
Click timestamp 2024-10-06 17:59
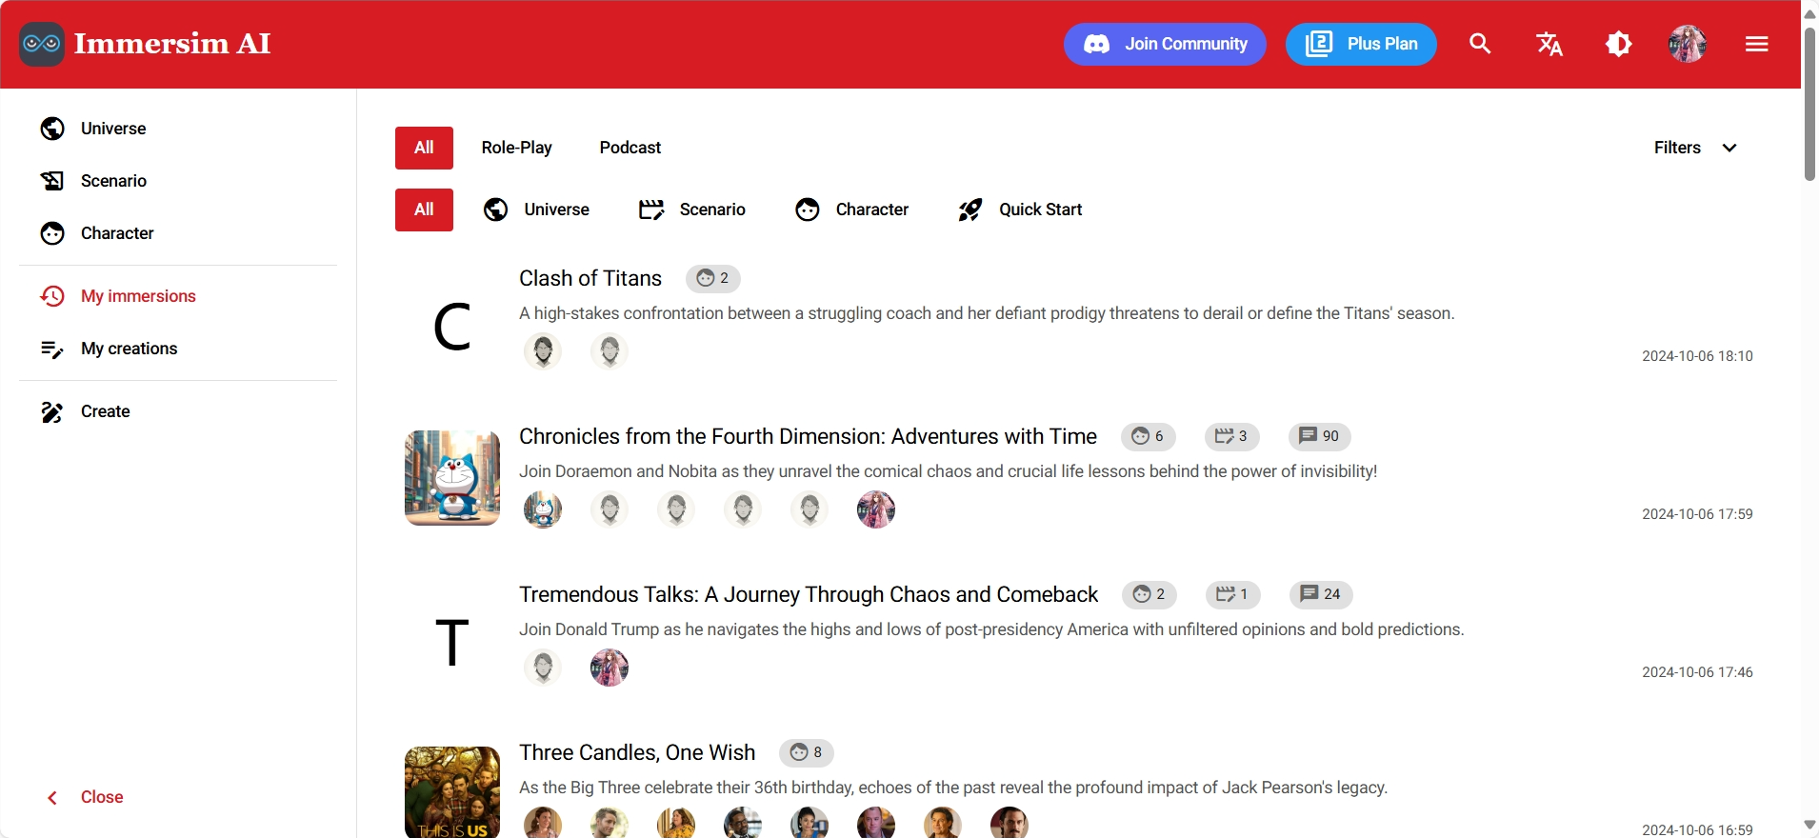pyautogui.click(x=1697, y=514)
